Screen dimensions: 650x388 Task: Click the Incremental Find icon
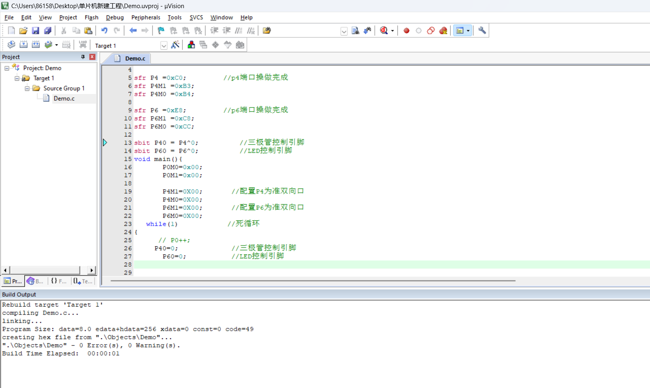coord(367,30)
